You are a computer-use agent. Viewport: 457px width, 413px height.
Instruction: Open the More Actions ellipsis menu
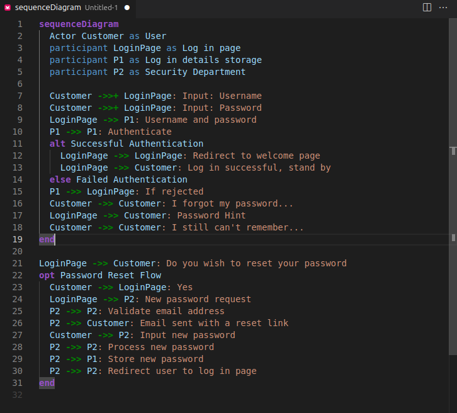[x=443, y=8]
